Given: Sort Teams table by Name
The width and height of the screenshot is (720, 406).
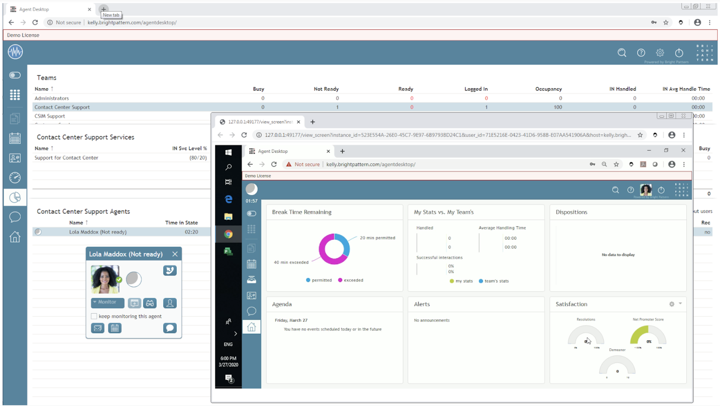Looking at the screenshot, I should (x=44, y=89).
